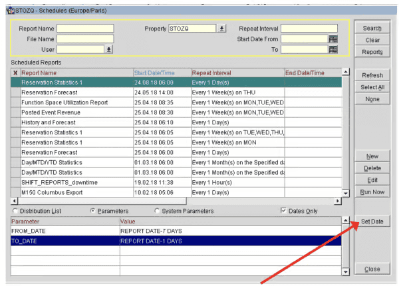Click the Property field lookup arrow

coord(222,29)
